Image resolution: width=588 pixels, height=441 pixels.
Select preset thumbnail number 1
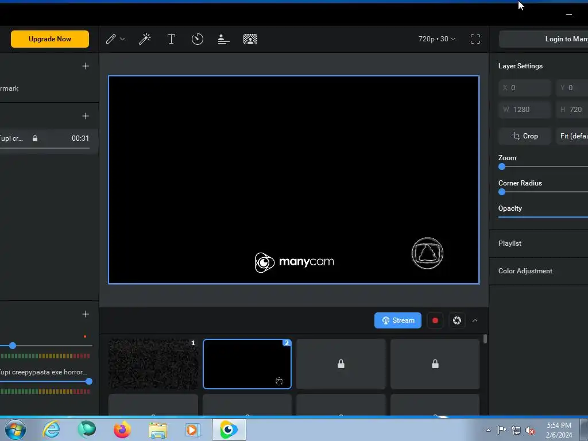(153, 364)
